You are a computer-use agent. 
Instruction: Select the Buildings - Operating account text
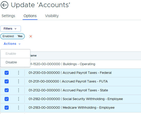tap(63, 64)
